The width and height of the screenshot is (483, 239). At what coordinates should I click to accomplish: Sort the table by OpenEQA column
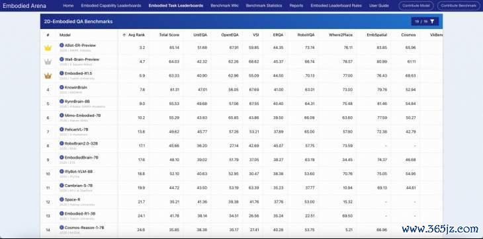(230, 35)
